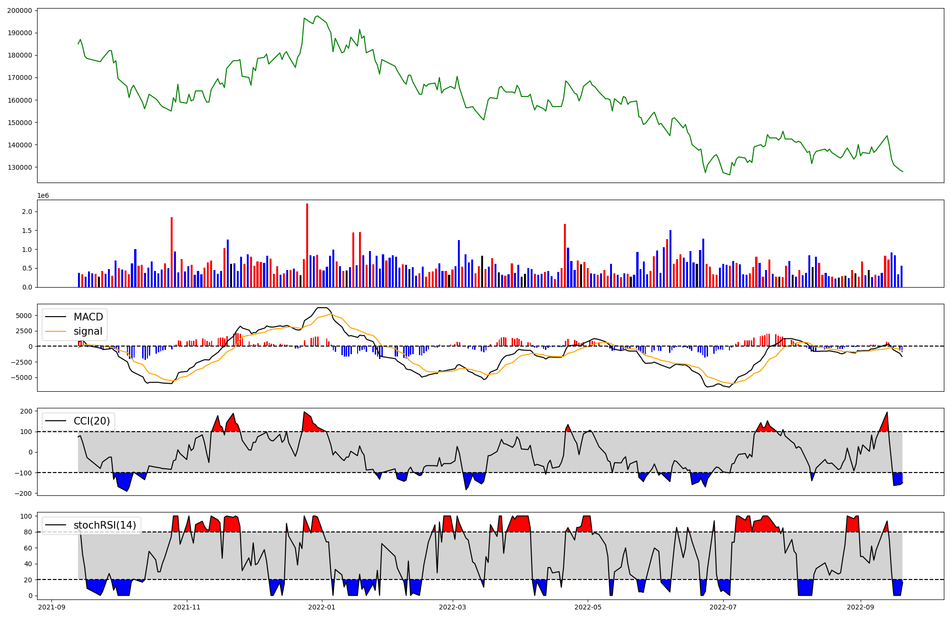Click the 5000 tick on MACD axis
This screenshot has height=618, width=951.
24,316
